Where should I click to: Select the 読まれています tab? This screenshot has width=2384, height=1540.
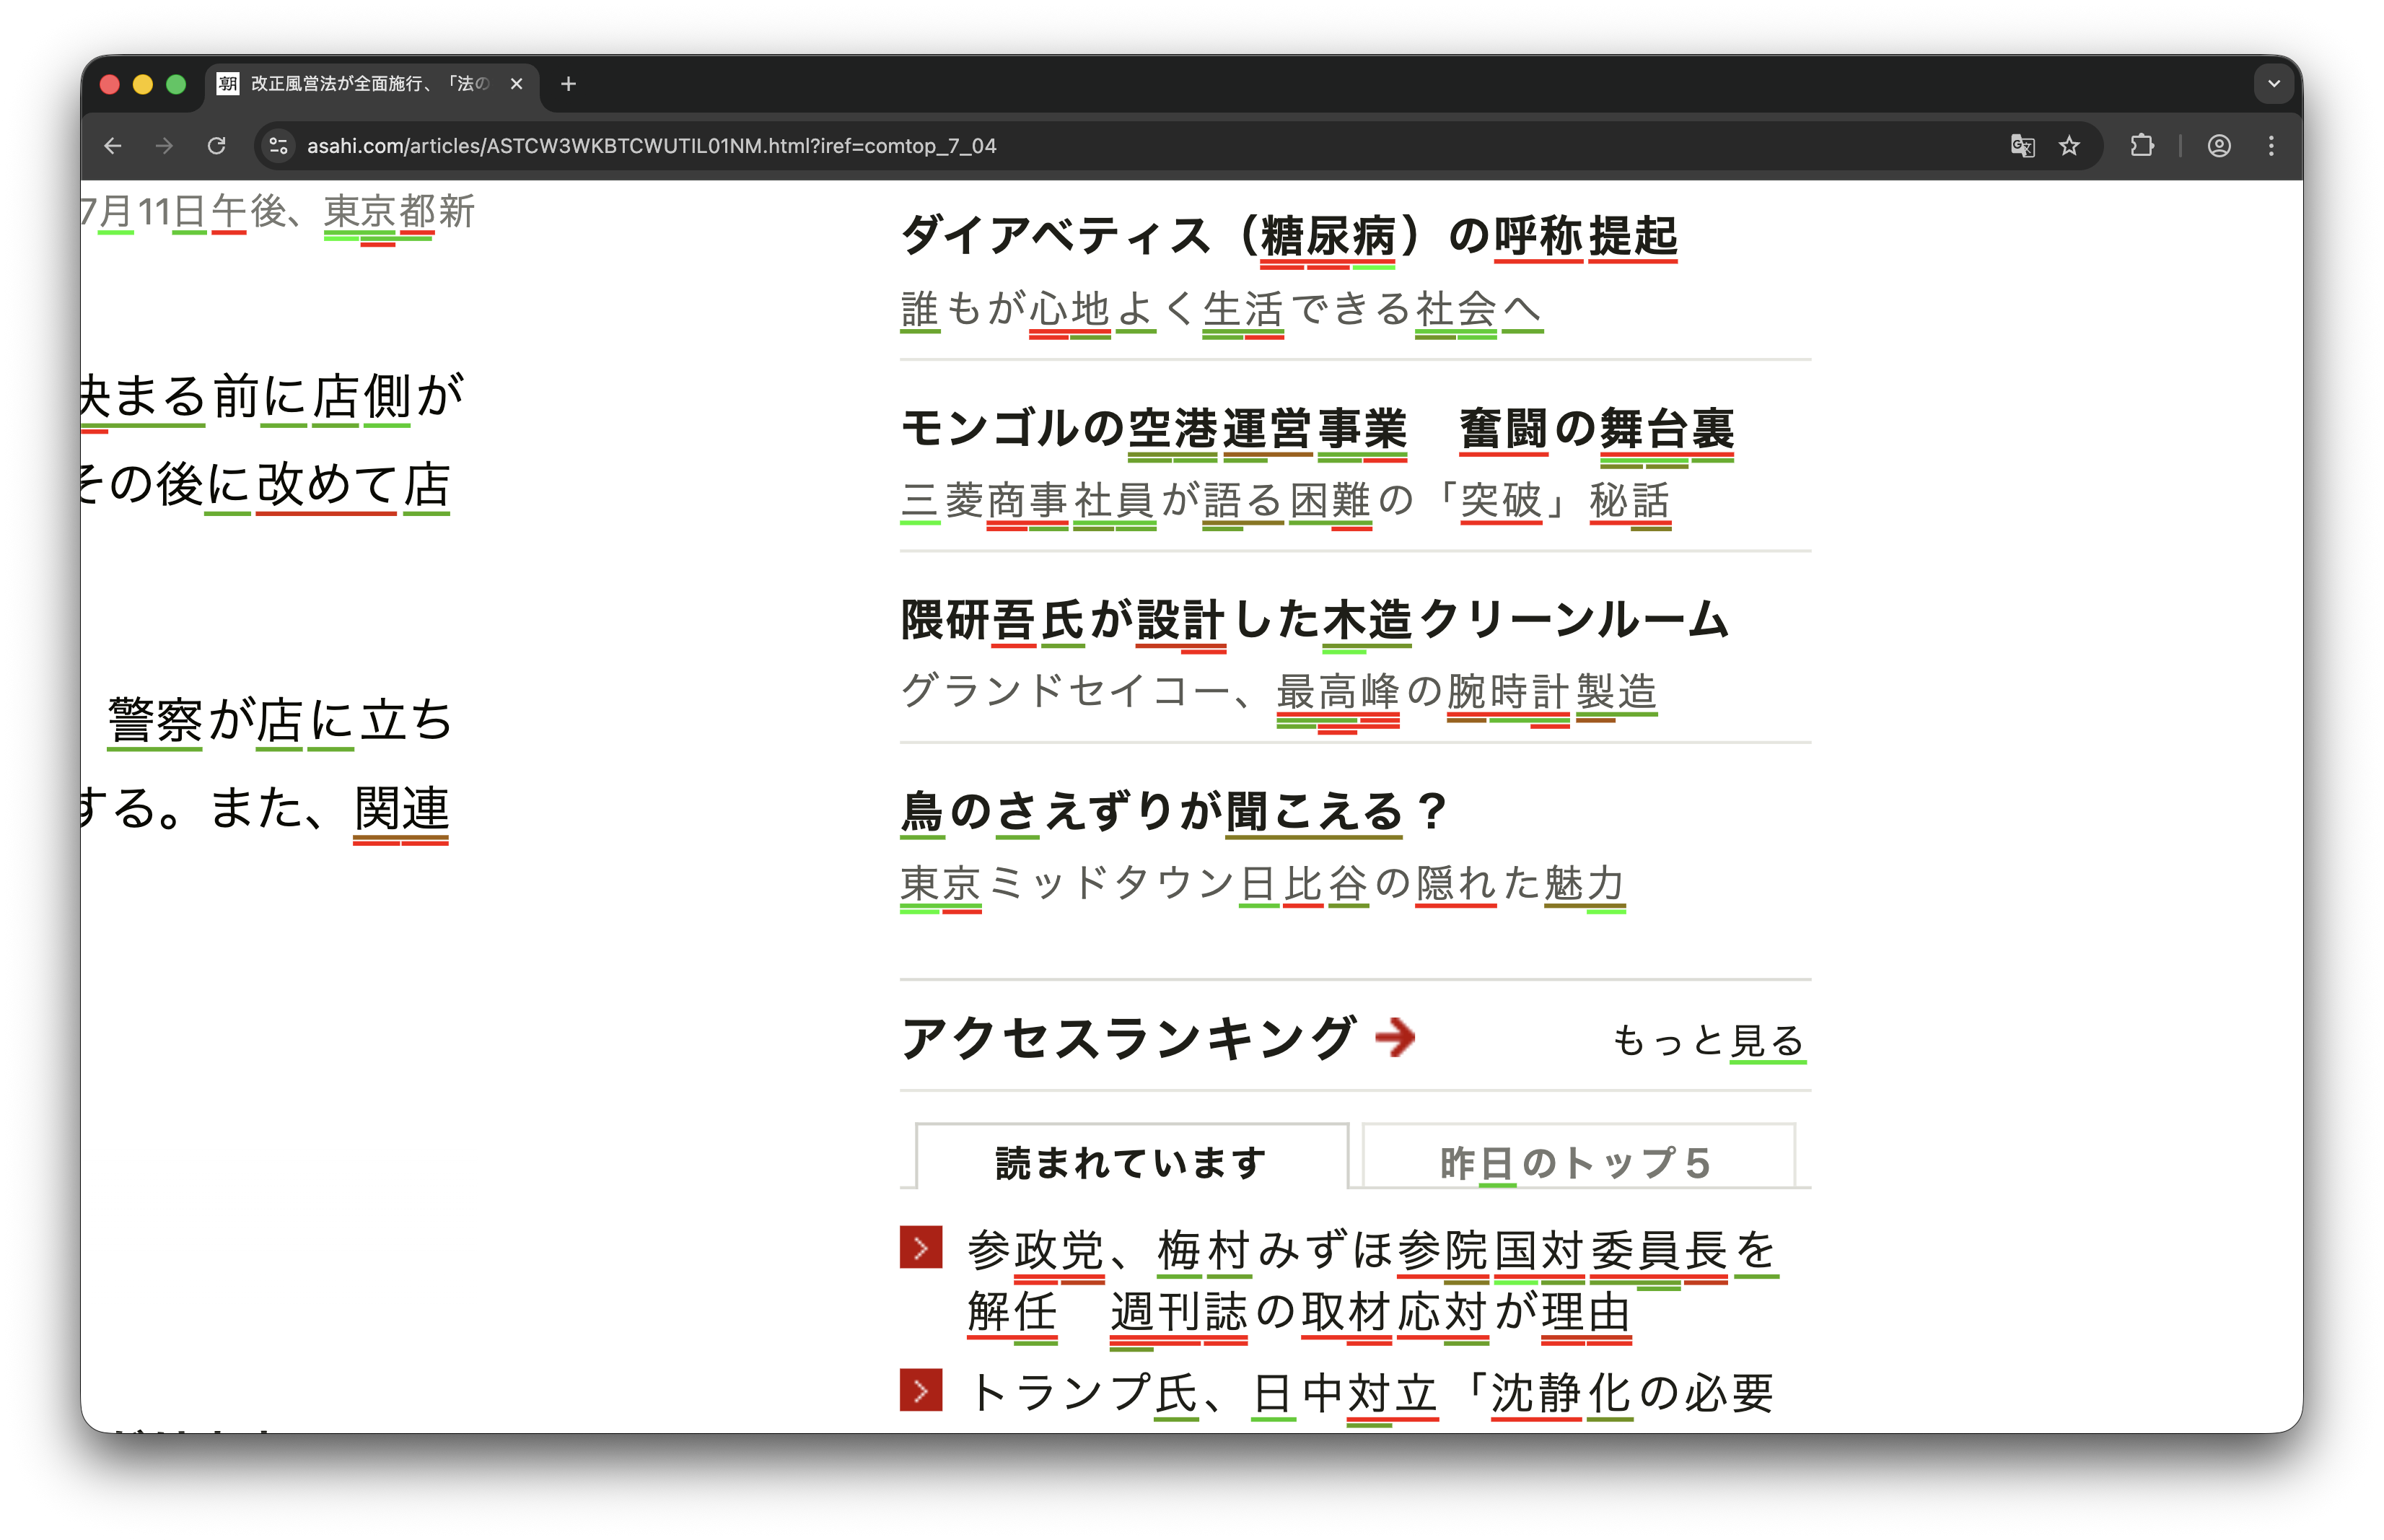pos(1131,1161)
